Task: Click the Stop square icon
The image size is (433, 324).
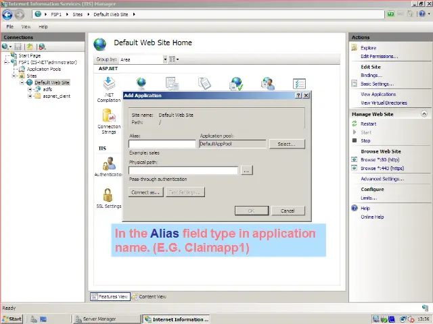Action: (x=355, y=140)
